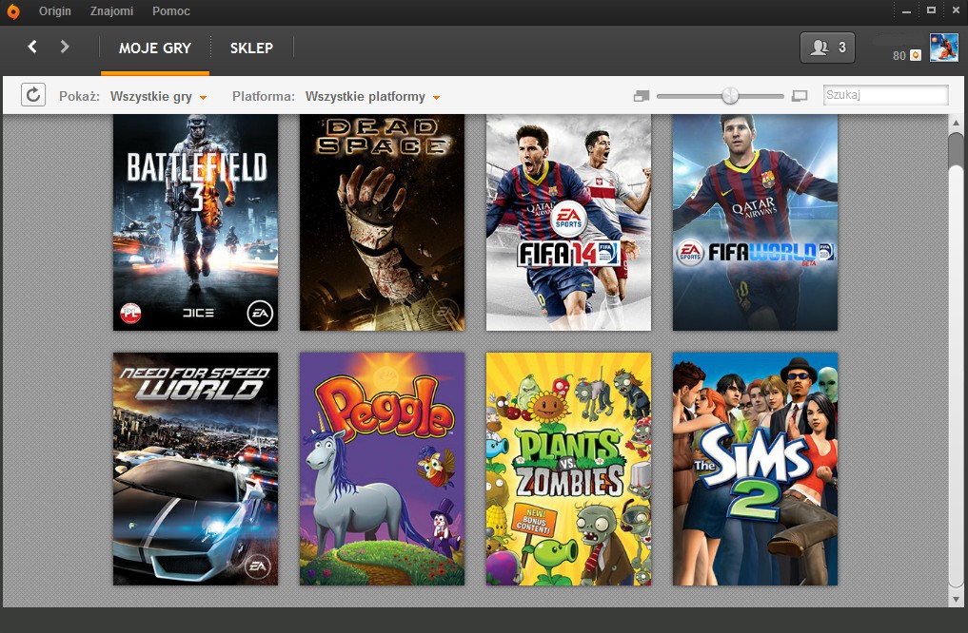Switch to the MOJE GRY tab
The height and width of the screenshot is (633, 968).
point(155,48)
